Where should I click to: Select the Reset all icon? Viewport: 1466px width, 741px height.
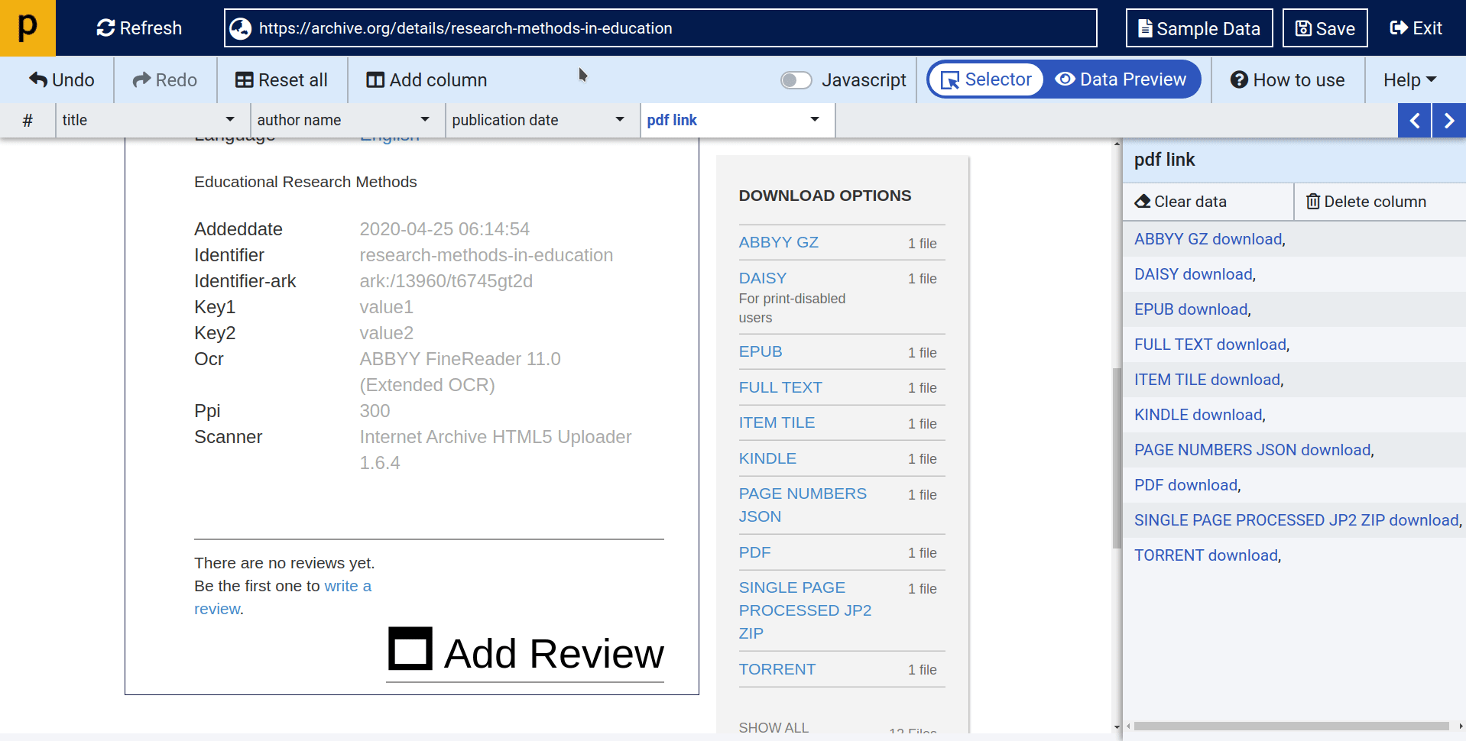(244, 79)
